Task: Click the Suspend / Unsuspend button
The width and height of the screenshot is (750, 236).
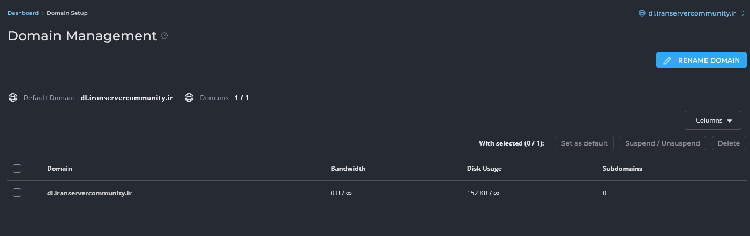Action: point(663,143)
